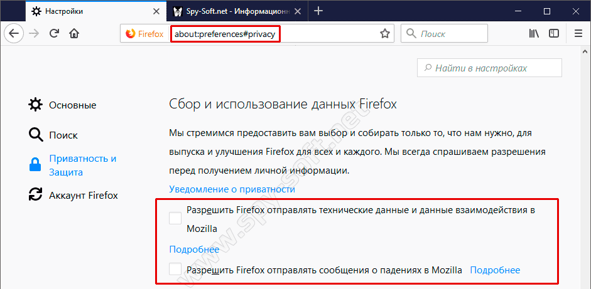Image resolution: width=591 pixels, height=289 pixels.
Task: Go back with the back arrow button
Action: [14, 34]
